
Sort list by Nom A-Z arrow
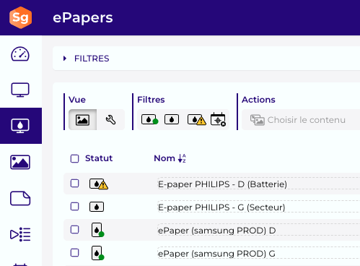point(182,158)
